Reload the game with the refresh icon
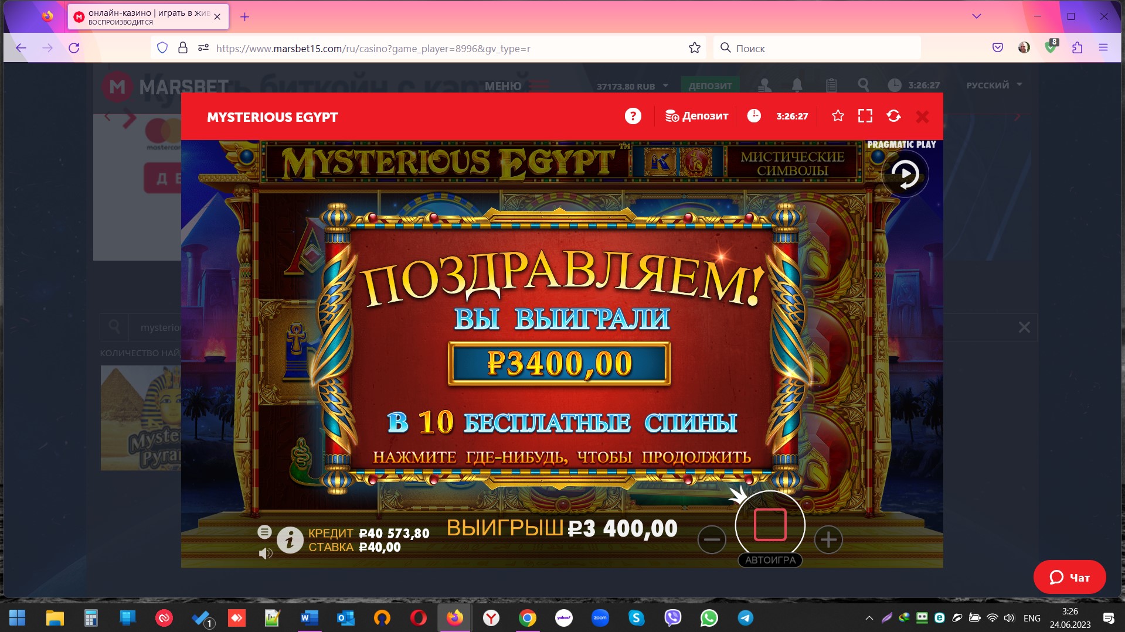The width and height of the screenshot is (1125, 632). [x=893, y=116]
